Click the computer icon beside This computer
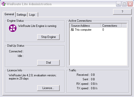This screenshot has height=97, width=134. [72, 30]
